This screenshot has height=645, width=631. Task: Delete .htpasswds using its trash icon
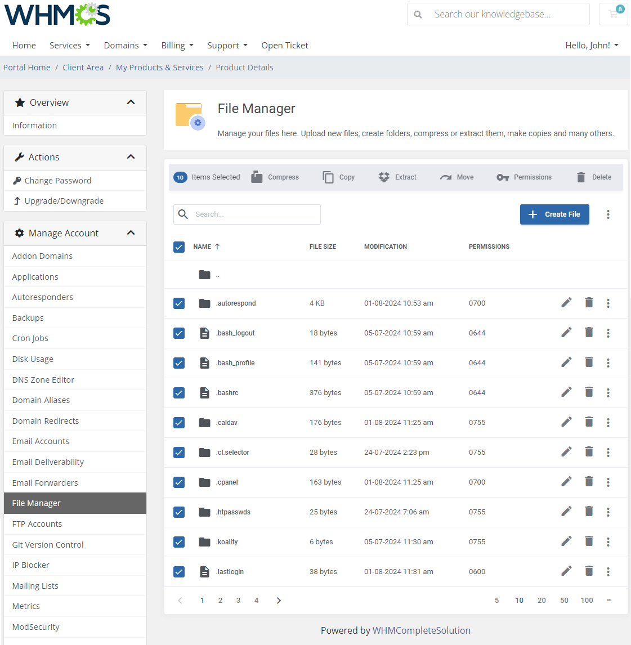(589, 511)
